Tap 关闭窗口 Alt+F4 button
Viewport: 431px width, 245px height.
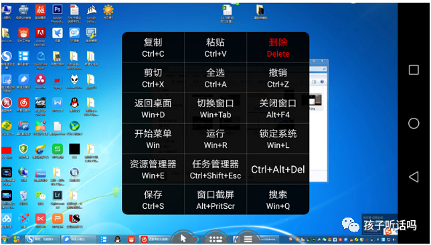(278, 108)
